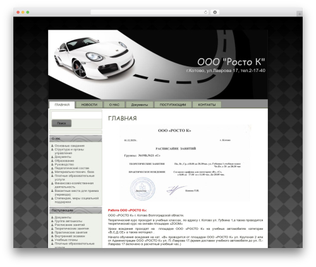This screenshot has height=267, width=316.
Task: Click the round icon right of the address bar
Action: point(215,12)
